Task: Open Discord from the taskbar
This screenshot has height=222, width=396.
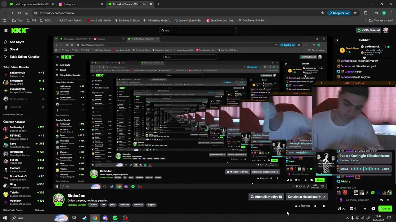Action: [x=105, y=218]
